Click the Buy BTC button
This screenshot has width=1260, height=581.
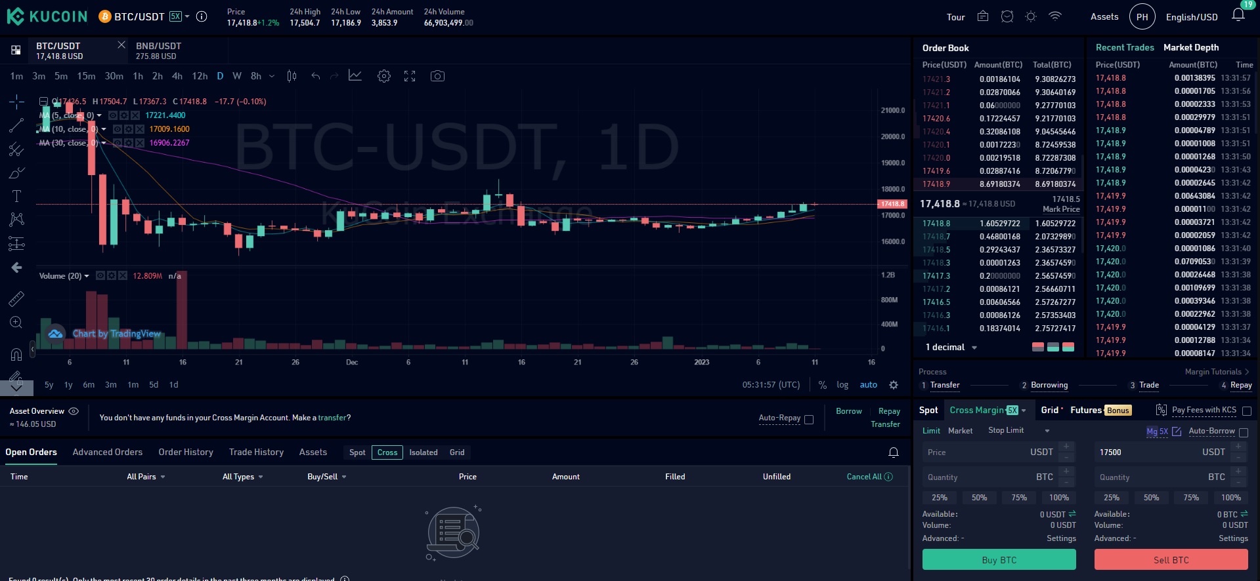[999, 560]
